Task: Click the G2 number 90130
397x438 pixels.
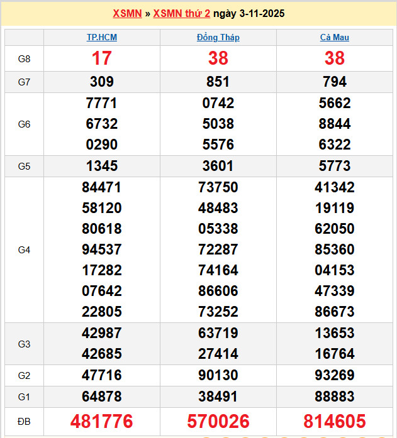Action: (x=218, y=375)
